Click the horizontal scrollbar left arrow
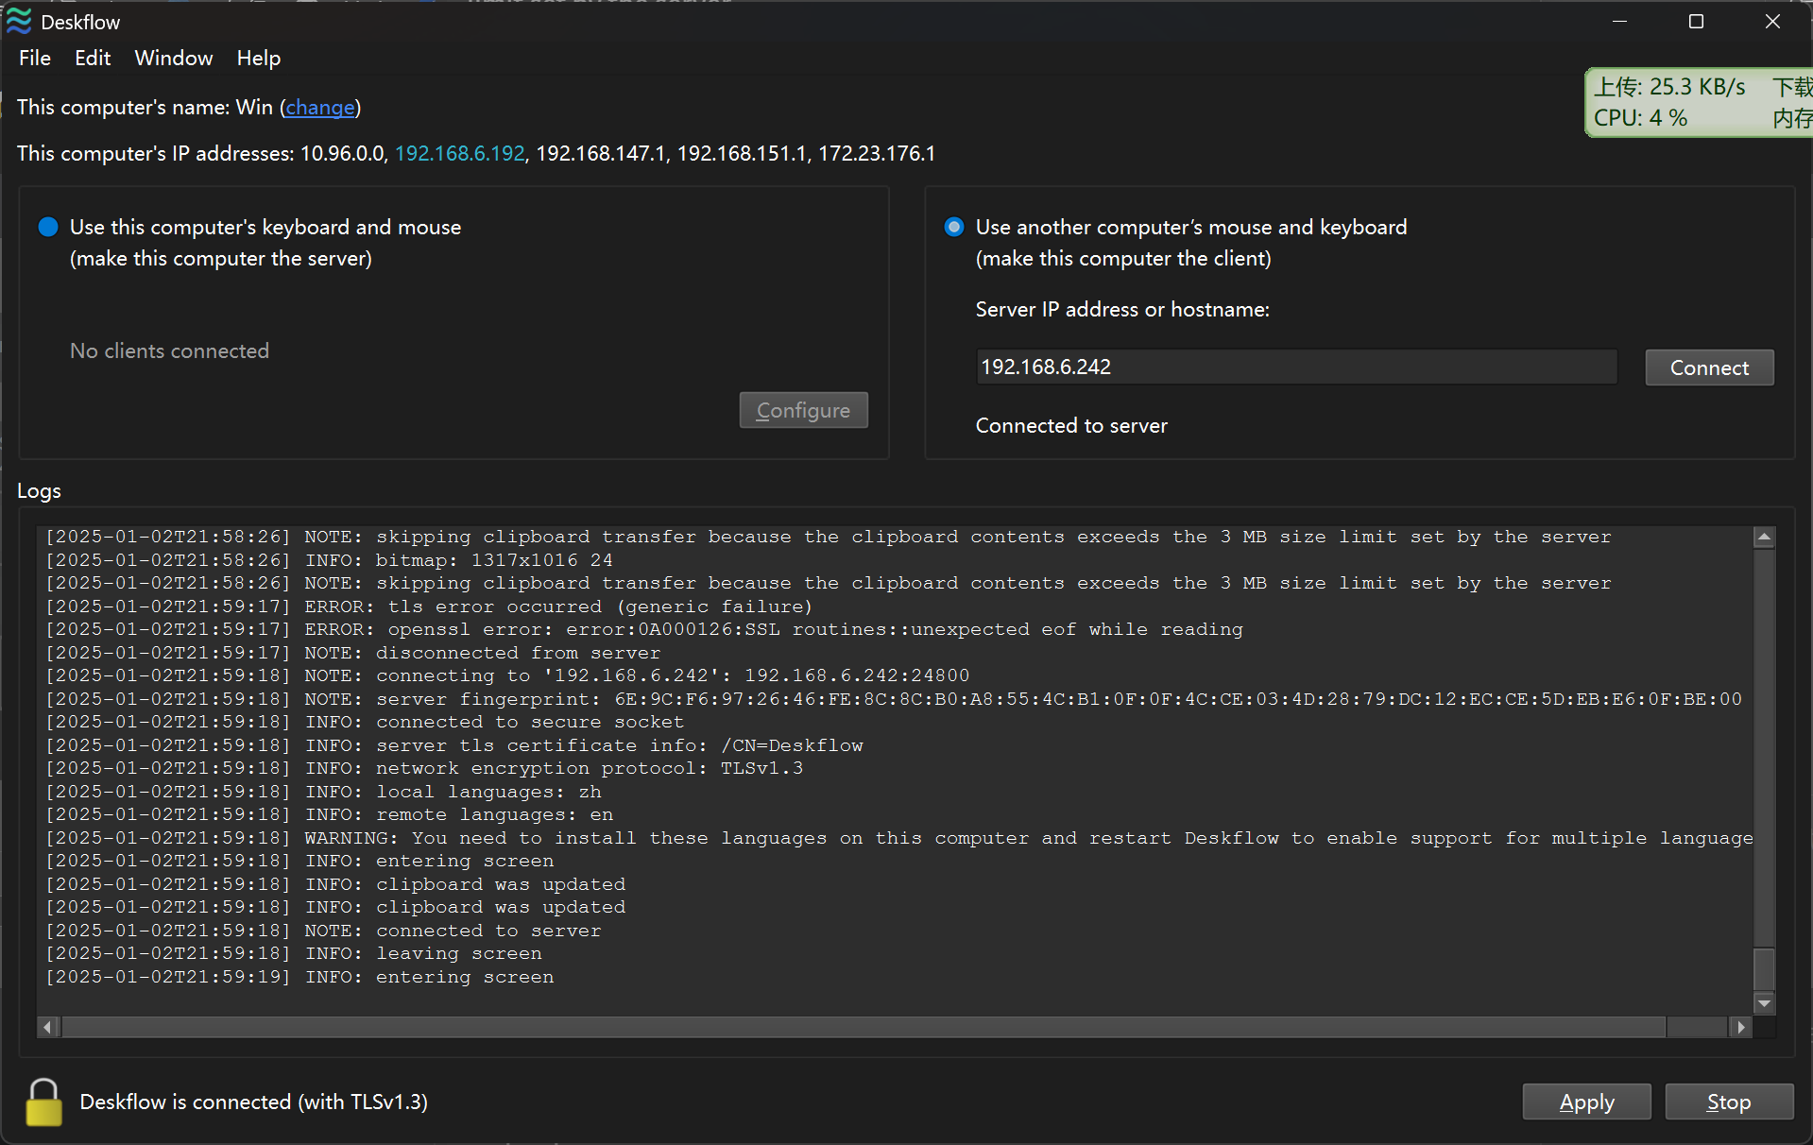Image resolution: width=1813 pixels, height=1145 pixels. (x=48, y=1027)
